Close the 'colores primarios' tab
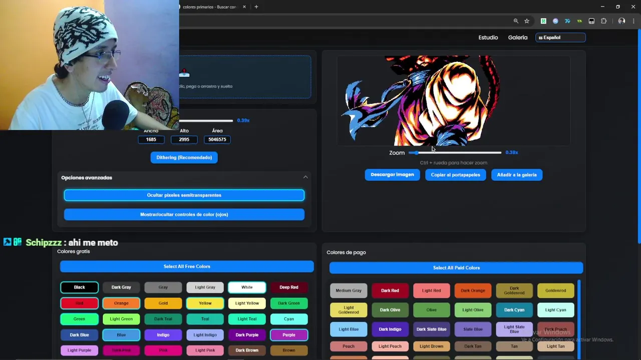The image size is (641, 360). click(x=244, y=6)
